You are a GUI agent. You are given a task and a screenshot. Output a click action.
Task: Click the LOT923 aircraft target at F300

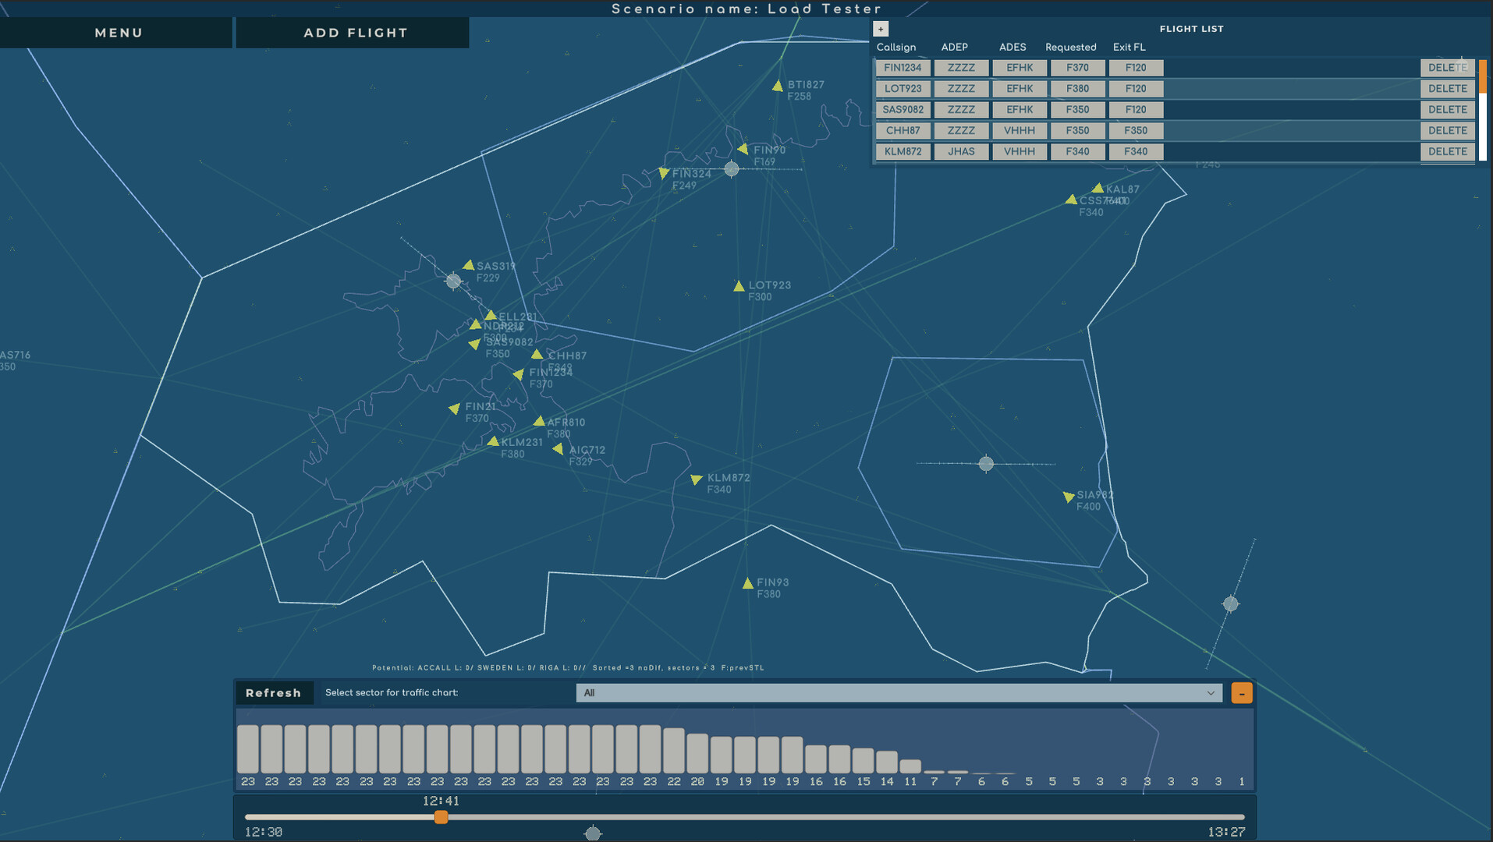738,286
